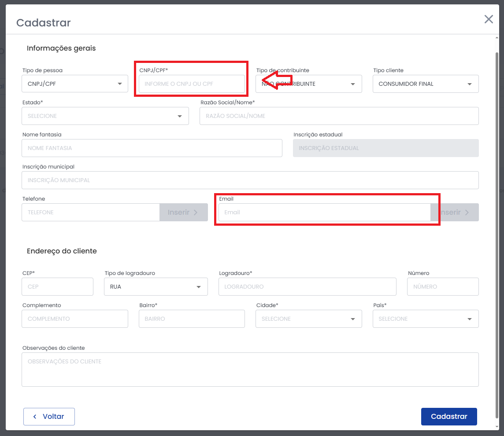Viewport: 504px width, 436px height.
Task: Focus the Nome fantasia field
Action: (x=152, y=148)
